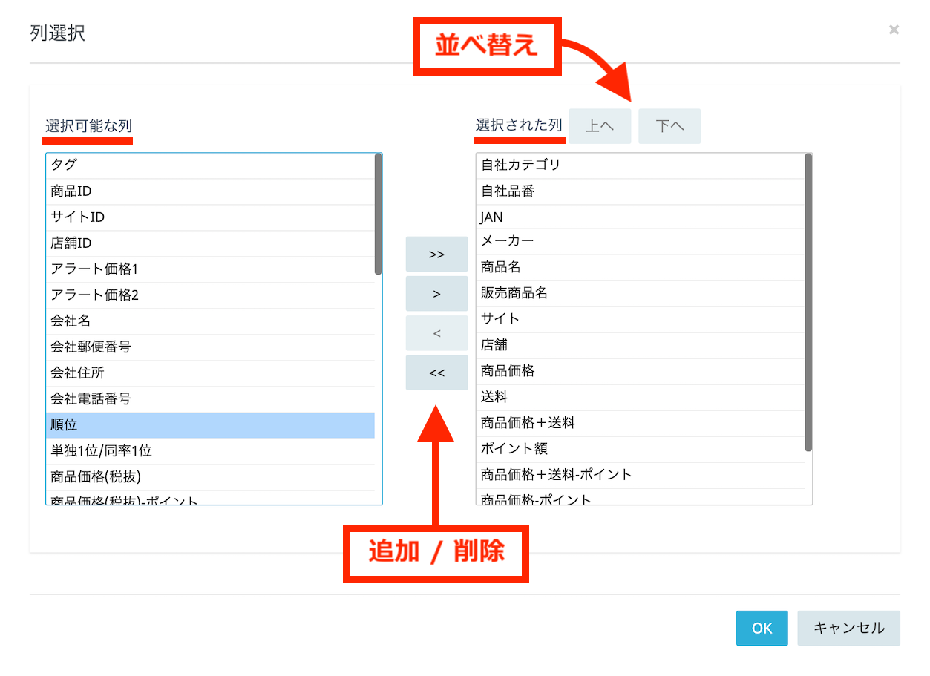Choose アラート価格1 from the available columns
The image size is (930, 676).
pos(210,269)
